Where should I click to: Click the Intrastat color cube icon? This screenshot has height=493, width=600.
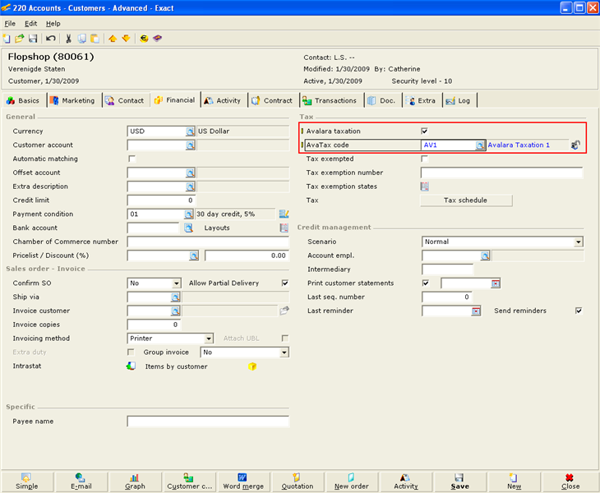coord(131,366)
